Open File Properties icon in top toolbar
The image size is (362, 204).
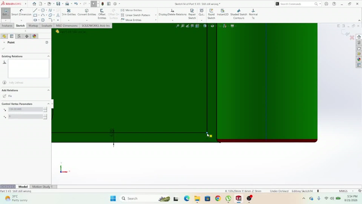[x=109, y=4]
